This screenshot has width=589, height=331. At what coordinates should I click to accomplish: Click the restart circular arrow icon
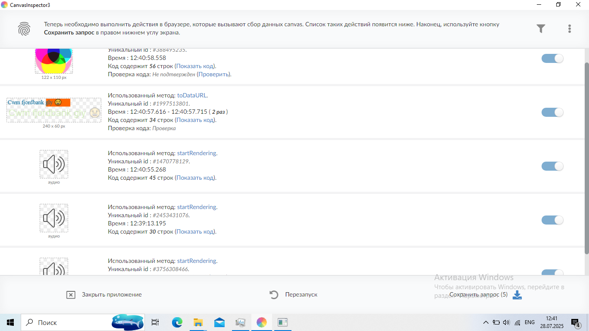point(274,295)
